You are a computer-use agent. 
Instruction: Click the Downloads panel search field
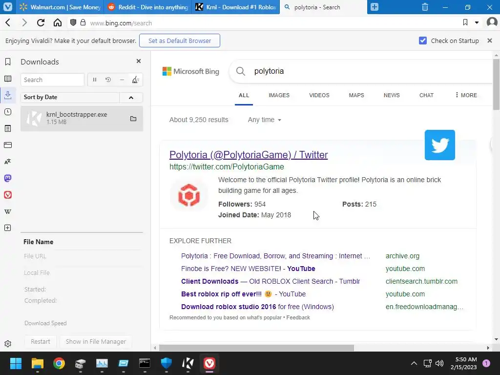click(52, 80)
